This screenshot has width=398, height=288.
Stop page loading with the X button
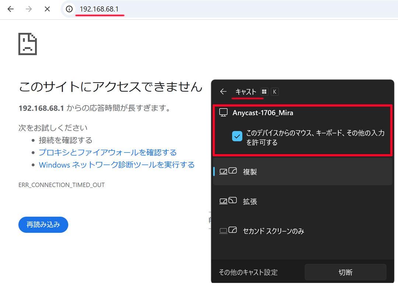(47, 9)
